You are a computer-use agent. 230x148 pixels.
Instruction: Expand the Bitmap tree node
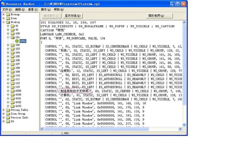(x=3, y=14)
